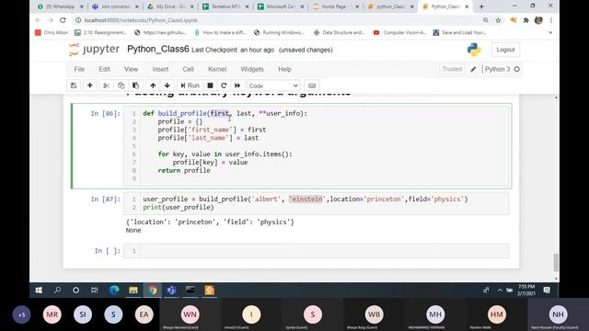Open a new browser tab with the plus

[x=481, y=6]
